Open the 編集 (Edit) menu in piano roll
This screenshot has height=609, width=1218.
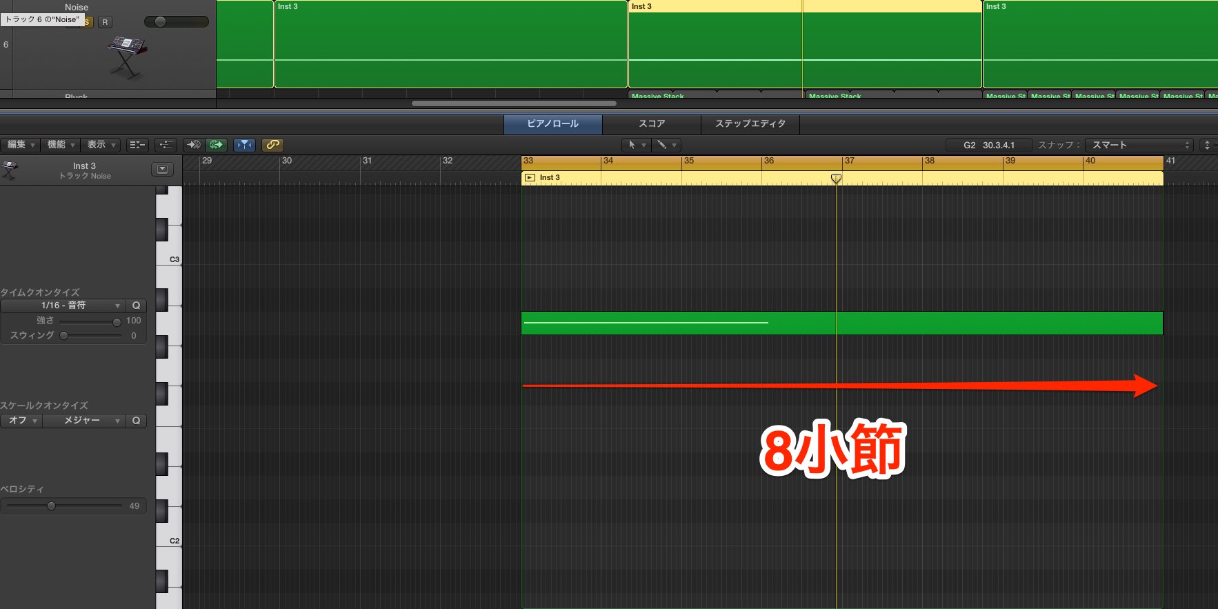(x=21, y=145)
